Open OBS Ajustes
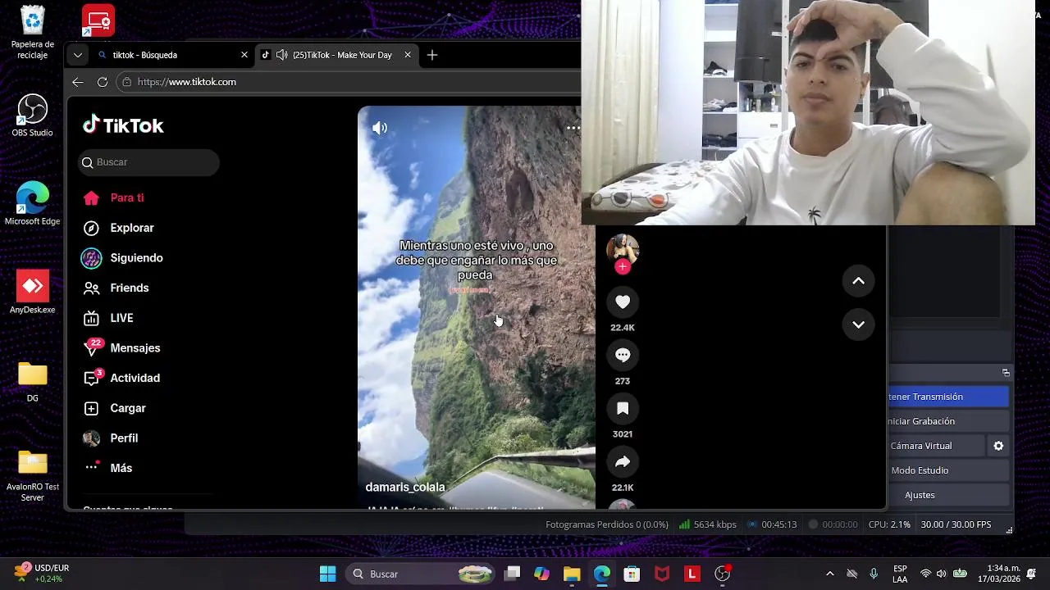 point(948,495)
